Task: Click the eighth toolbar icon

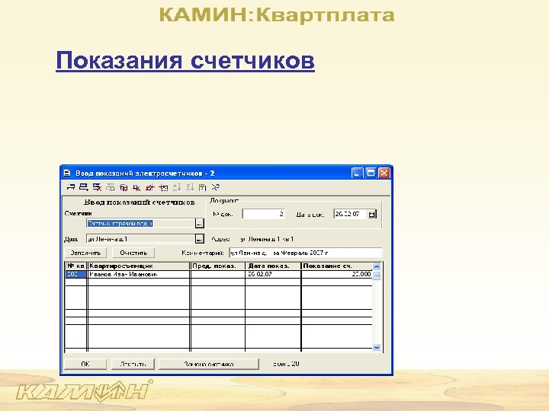Action: pyautogui.click(x=163, y=187)
